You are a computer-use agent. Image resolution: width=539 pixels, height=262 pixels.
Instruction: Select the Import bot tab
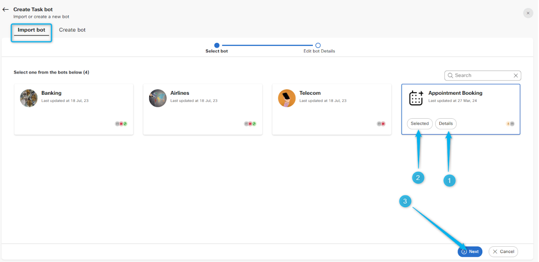(x=32, y=30)
